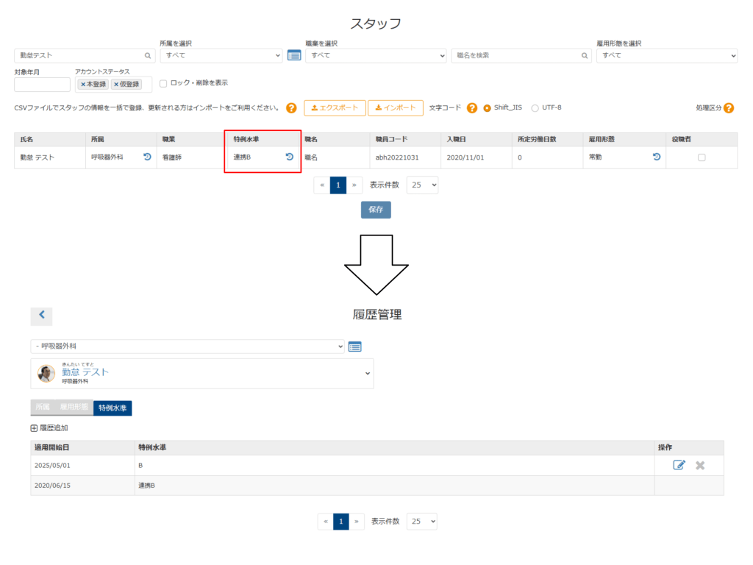
Task: Enable ロック・削除を表示 checkbox
Action: [164, 83]
